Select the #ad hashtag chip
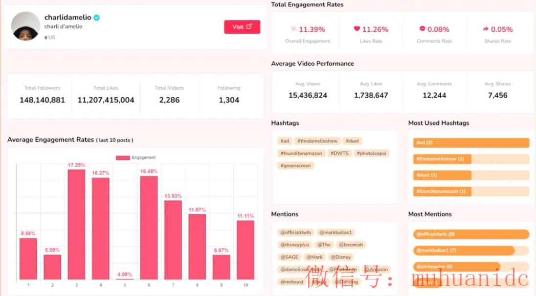 (x=285, y=141)
